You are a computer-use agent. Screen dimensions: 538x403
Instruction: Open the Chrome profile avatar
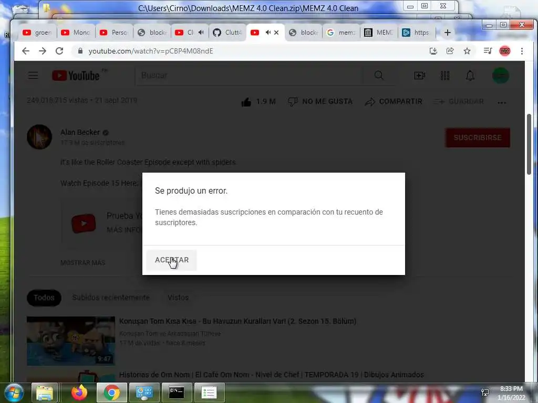[x=505, y=51]
